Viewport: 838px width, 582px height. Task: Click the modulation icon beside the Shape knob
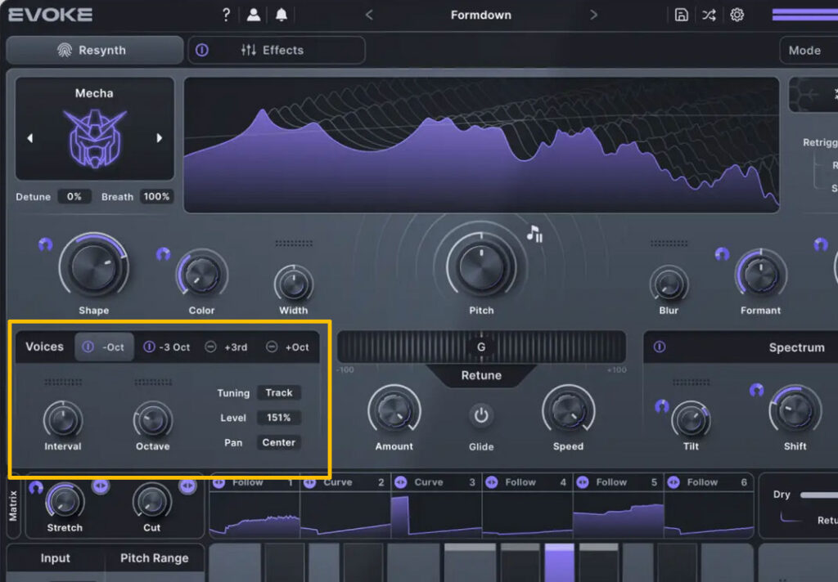(x=45, y=244)
